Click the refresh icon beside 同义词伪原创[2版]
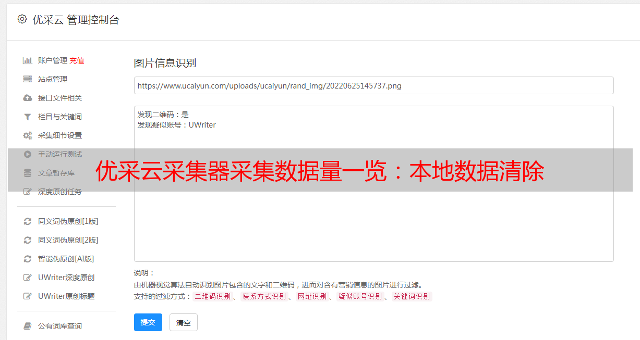Image resolution: width=640 pixels, height=340 pixels. (28, 240)
